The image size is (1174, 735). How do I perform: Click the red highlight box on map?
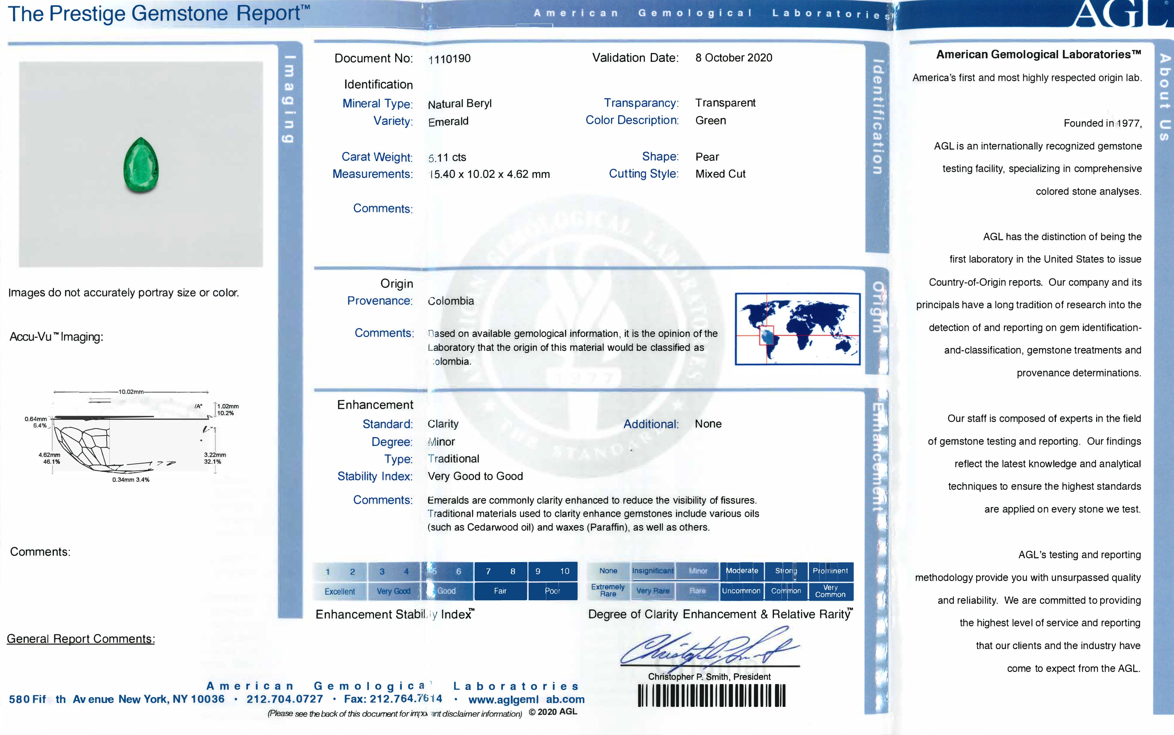766,335
